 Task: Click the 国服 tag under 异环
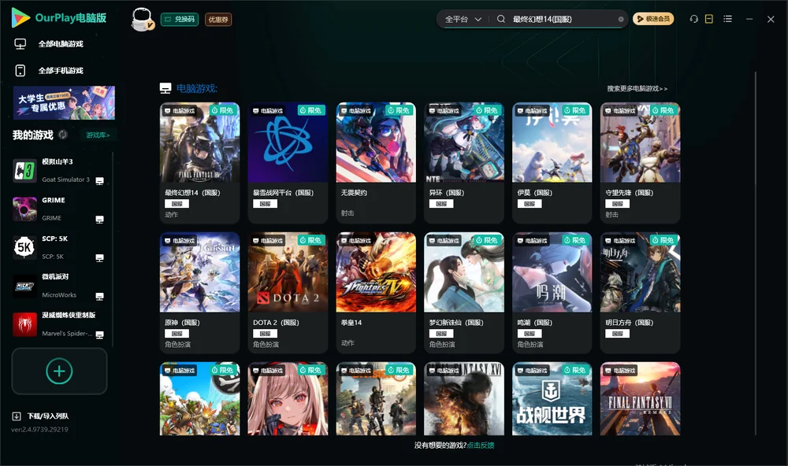[441, 204]
